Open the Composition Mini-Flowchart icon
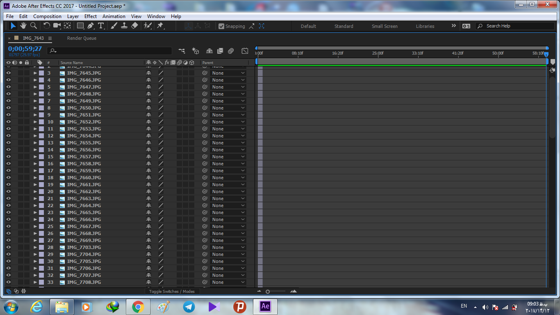 [x=182, y=51]
